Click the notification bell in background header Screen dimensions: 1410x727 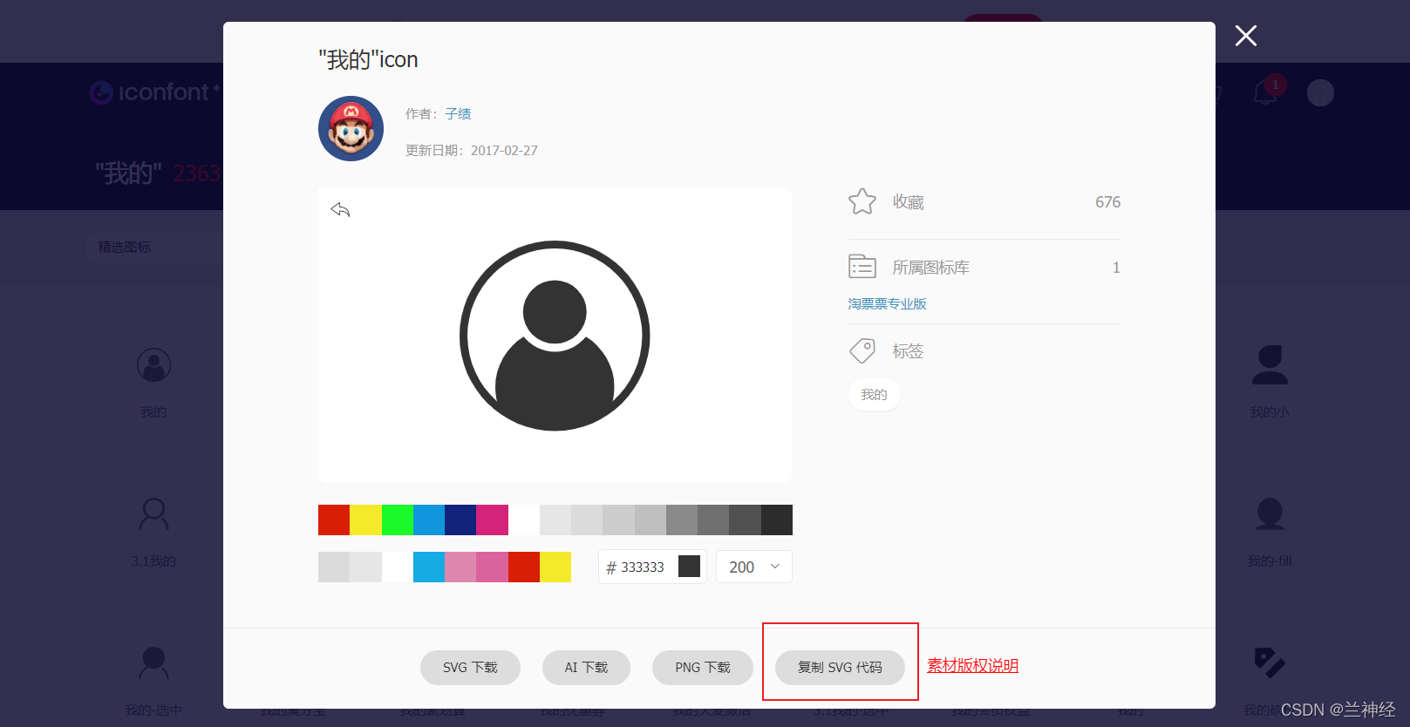tap(1265, 92)
